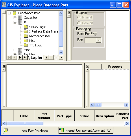Switch to Internet Component Assistant (ICA) tab
This screenshot has width=131, height=136.
[86, 130]
